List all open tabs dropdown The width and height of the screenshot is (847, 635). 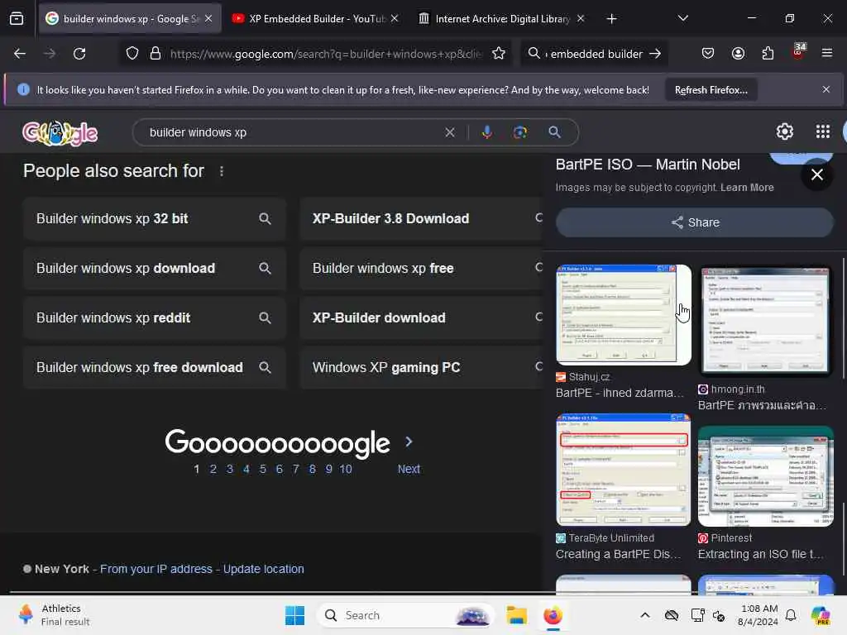coord(682,19)
